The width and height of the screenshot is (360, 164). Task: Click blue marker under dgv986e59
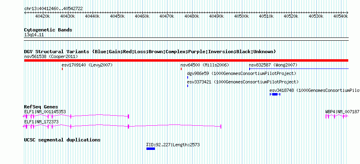[x=188, y=77]
